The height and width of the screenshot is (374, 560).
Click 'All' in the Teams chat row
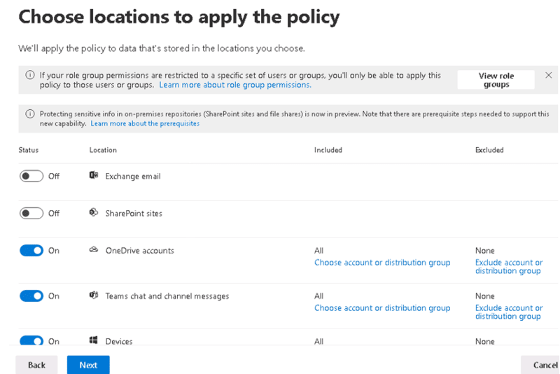coord(319,296)
